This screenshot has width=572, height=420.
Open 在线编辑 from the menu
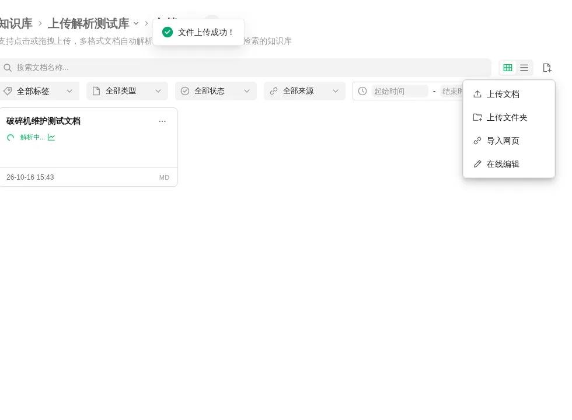click(509, 164)
